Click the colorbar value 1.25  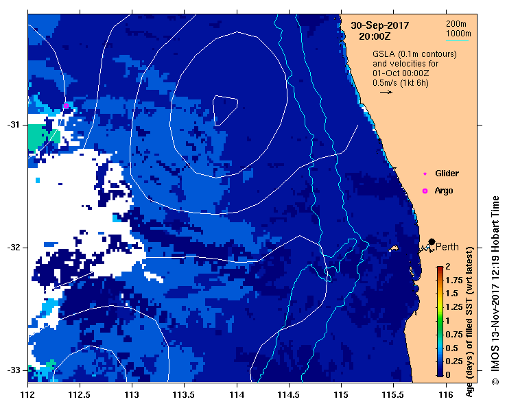454,307
